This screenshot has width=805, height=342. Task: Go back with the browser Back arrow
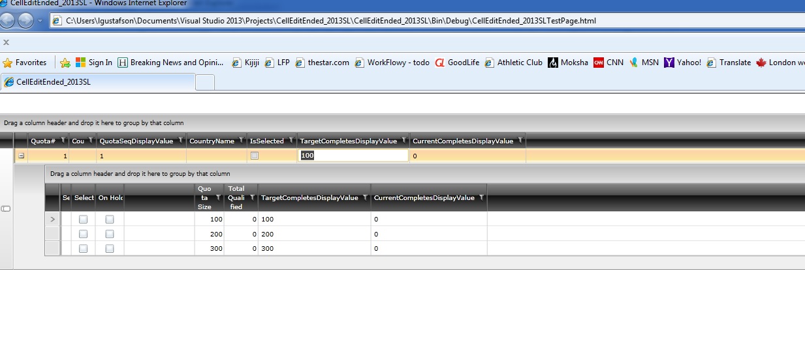click(8, 20)
